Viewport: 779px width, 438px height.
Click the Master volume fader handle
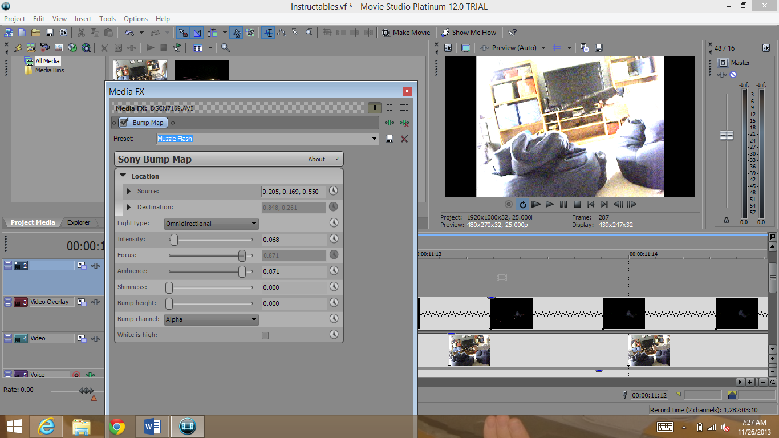[727, 135]
